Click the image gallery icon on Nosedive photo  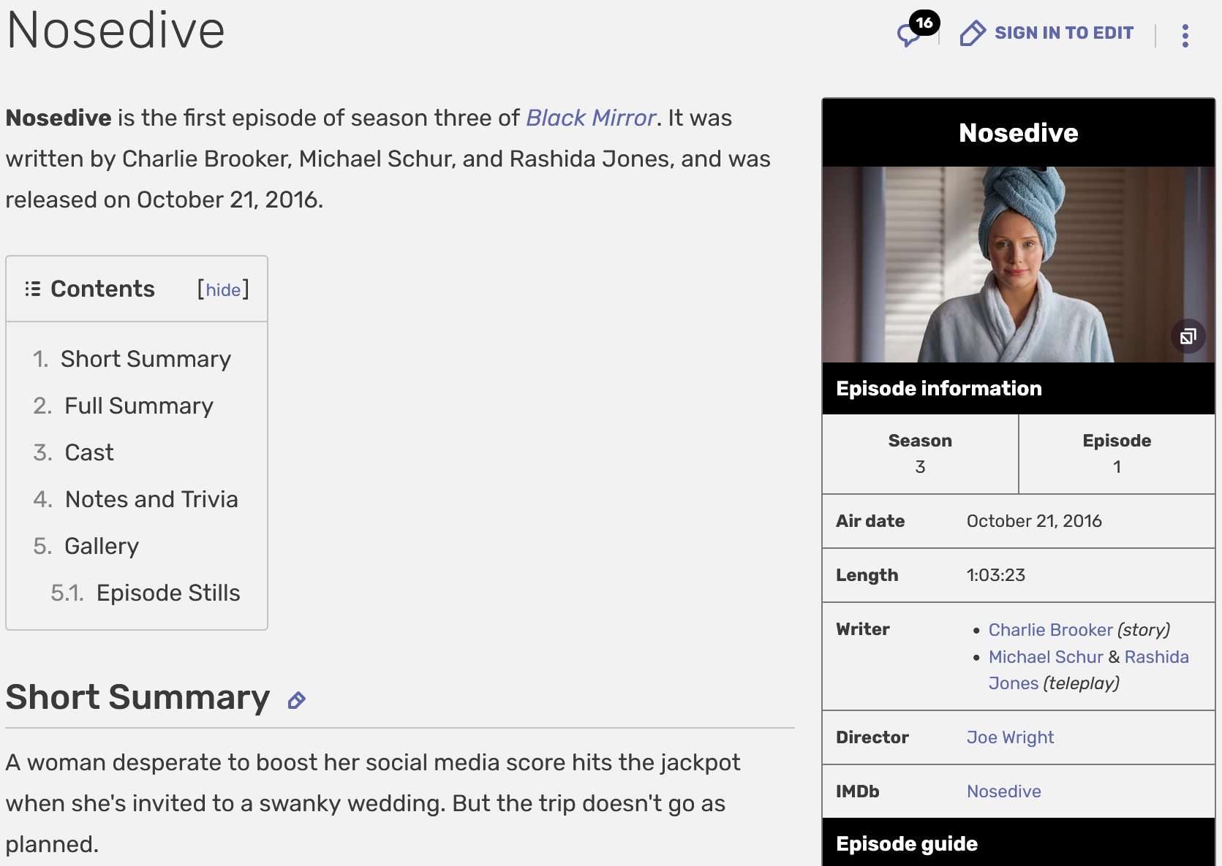coord(1188,336)
